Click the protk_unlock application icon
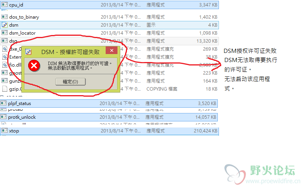This screenshot has height=188, width=304. click(x=3, y=117)
